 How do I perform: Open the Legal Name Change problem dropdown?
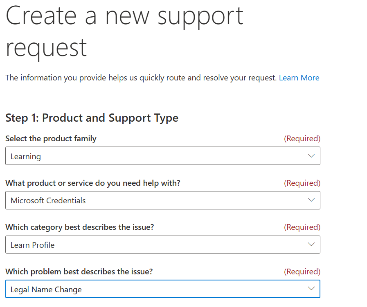pos(163,289)
